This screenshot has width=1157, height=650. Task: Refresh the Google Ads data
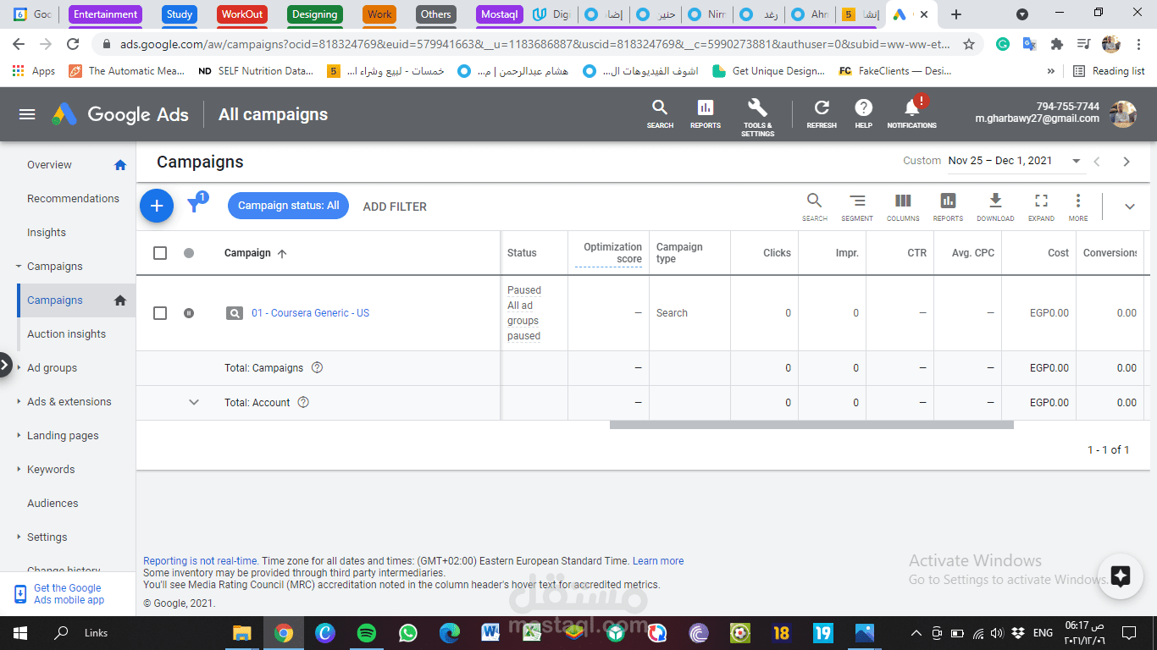pyautogui.click(x=822, y=113)
